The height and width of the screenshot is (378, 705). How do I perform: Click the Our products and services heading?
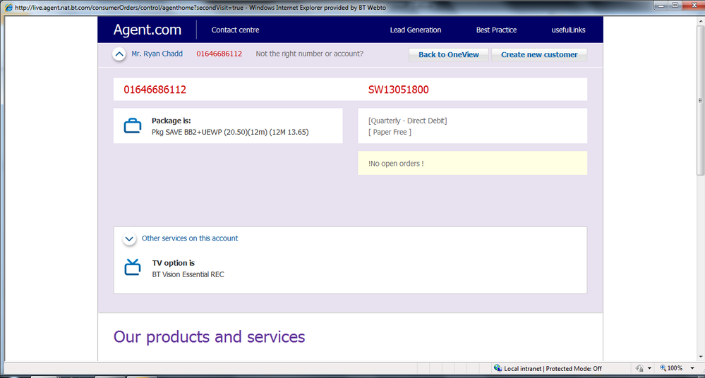209,336
